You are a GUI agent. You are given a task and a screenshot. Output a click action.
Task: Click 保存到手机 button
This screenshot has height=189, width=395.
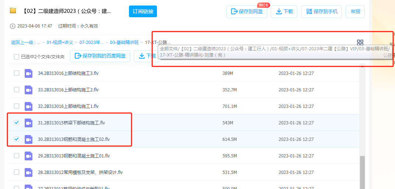point(321,11)
